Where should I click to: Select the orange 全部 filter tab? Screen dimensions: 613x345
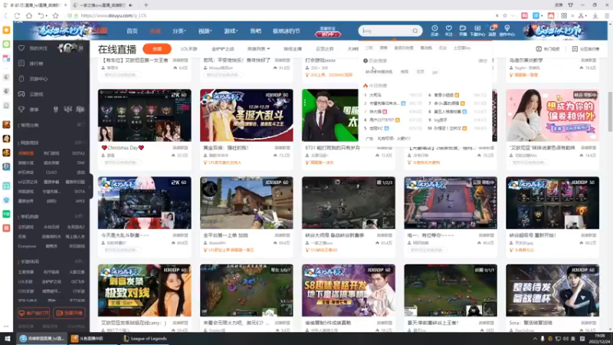(157, 49)
